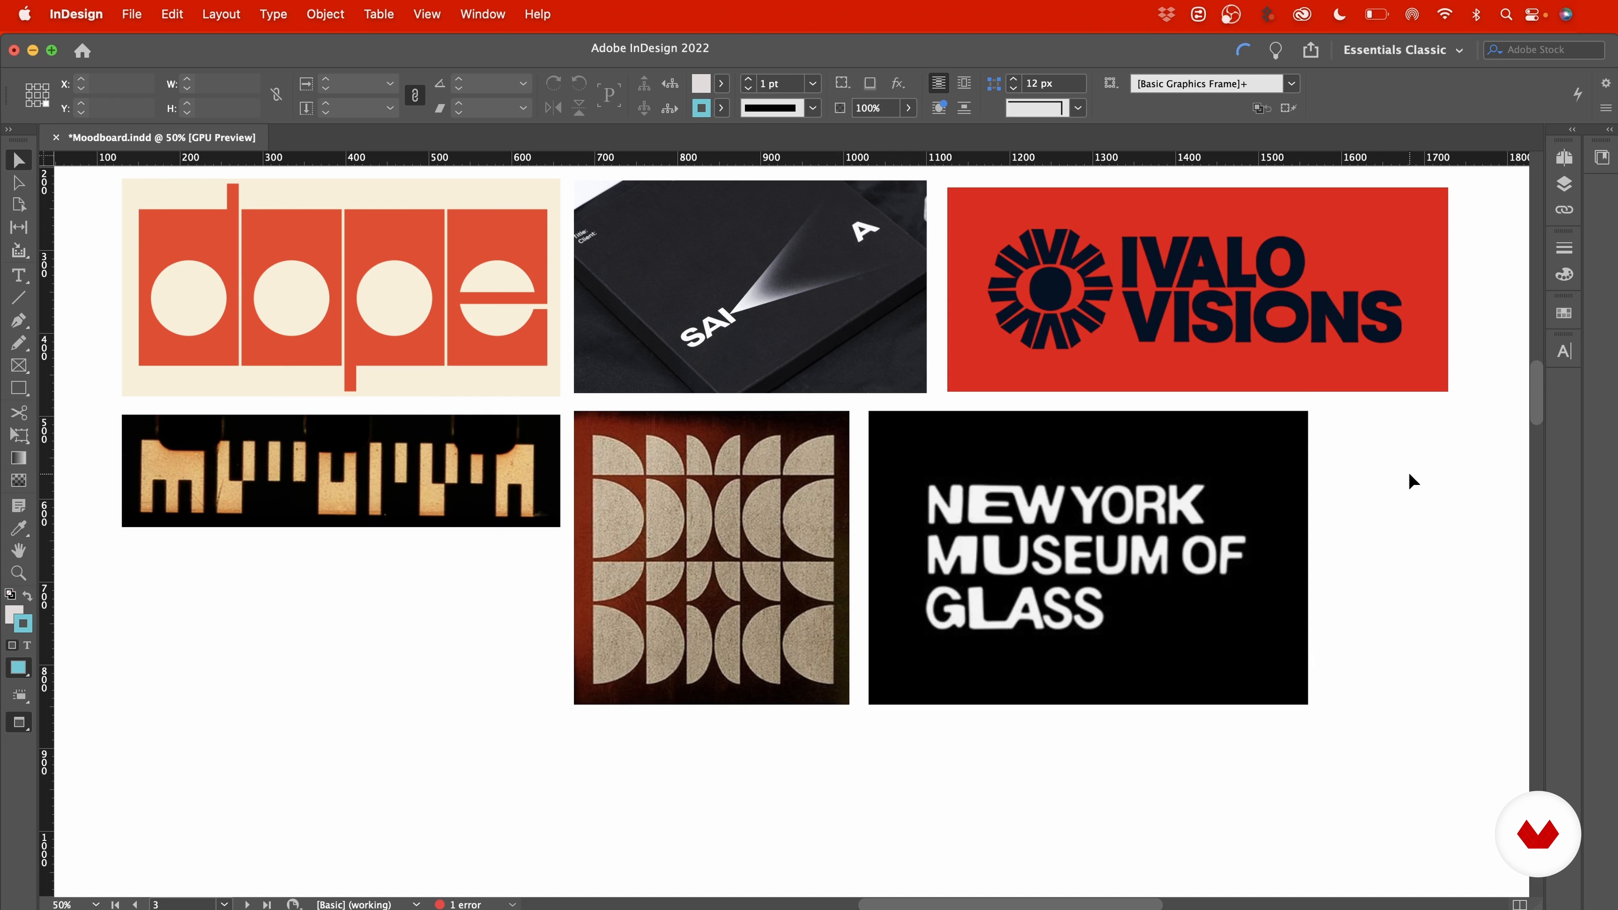Open the Layers panel icon
This screenshot has height=910, width=1618.
[x=1564, y=183]
